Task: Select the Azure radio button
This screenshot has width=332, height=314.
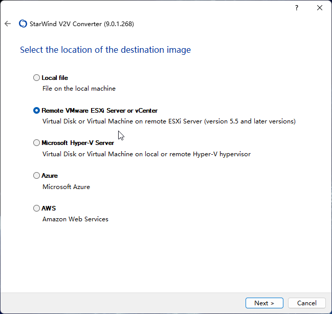Action: click(x=36, y=175)
